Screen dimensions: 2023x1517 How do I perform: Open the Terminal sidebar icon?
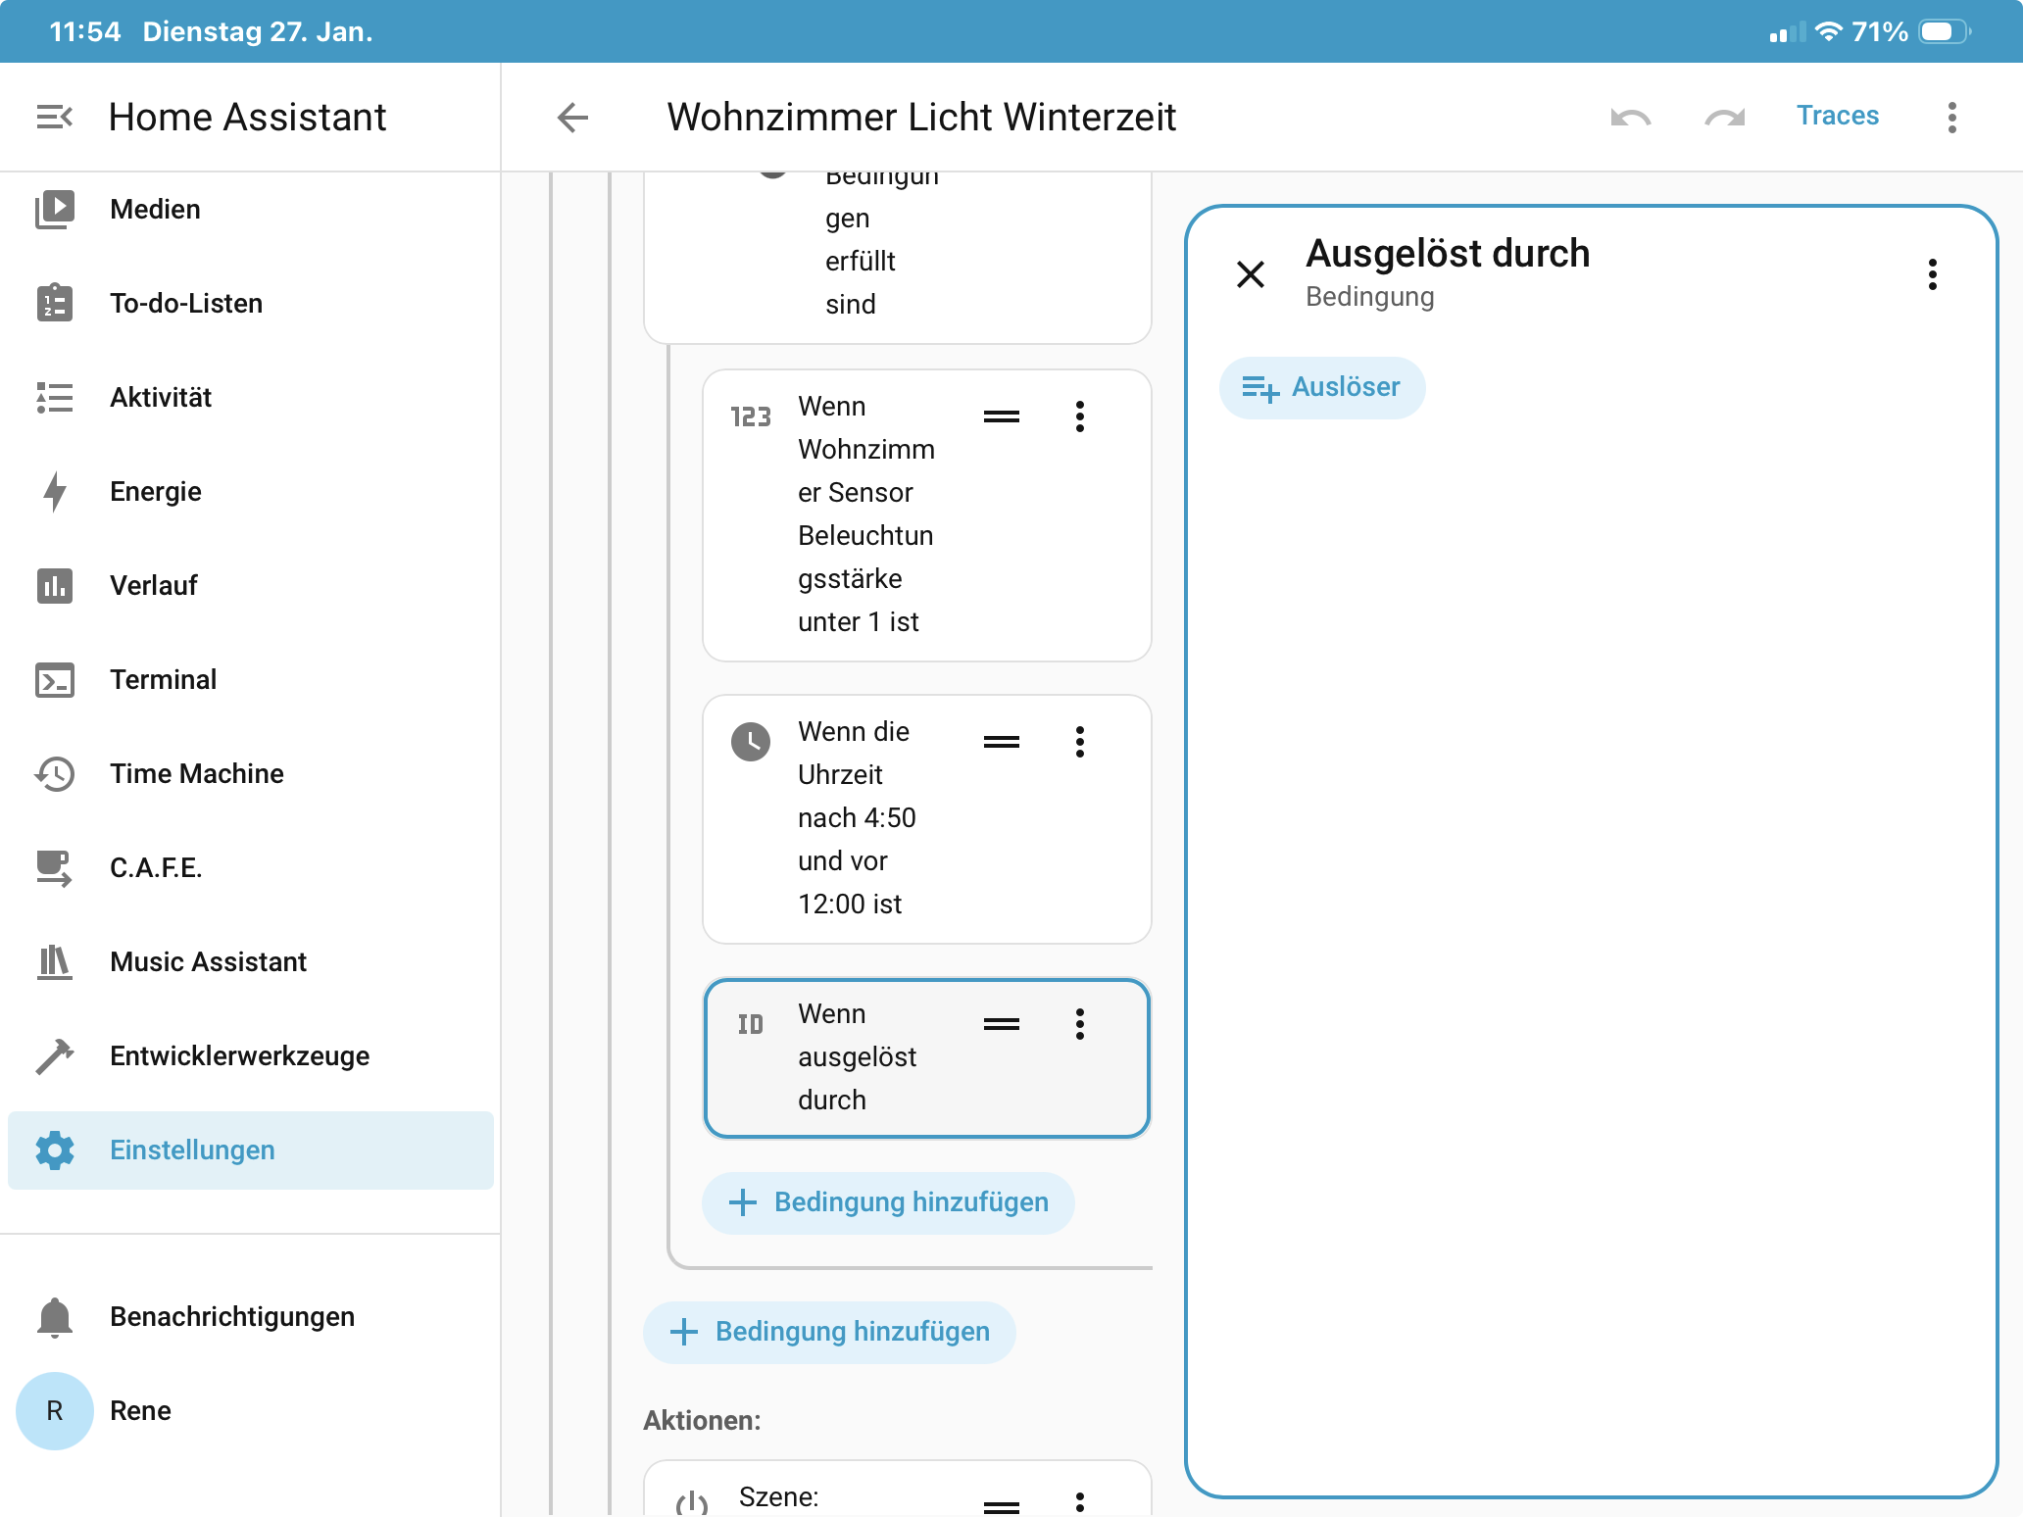coord(55,680)
